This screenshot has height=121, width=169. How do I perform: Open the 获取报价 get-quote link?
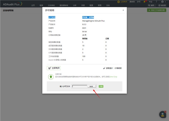[109, 68]
